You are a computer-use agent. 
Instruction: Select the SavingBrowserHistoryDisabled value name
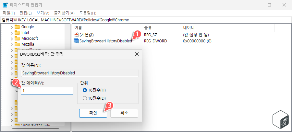105,41
